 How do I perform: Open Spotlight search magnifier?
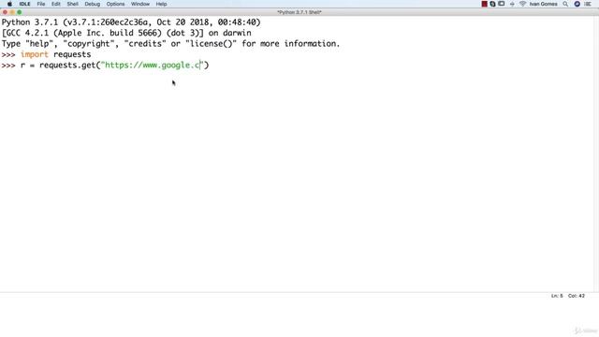coord(565,4)
